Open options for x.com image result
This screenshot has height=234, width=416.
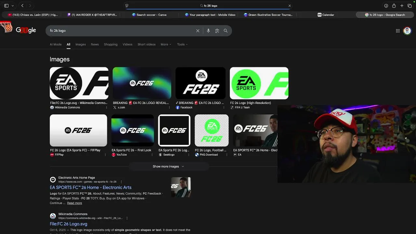pos(169,108)
